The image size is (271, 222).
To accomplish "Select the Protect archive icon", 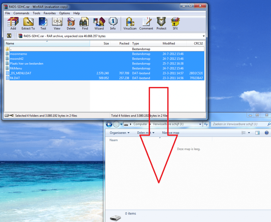I will (x=161, y=24).
